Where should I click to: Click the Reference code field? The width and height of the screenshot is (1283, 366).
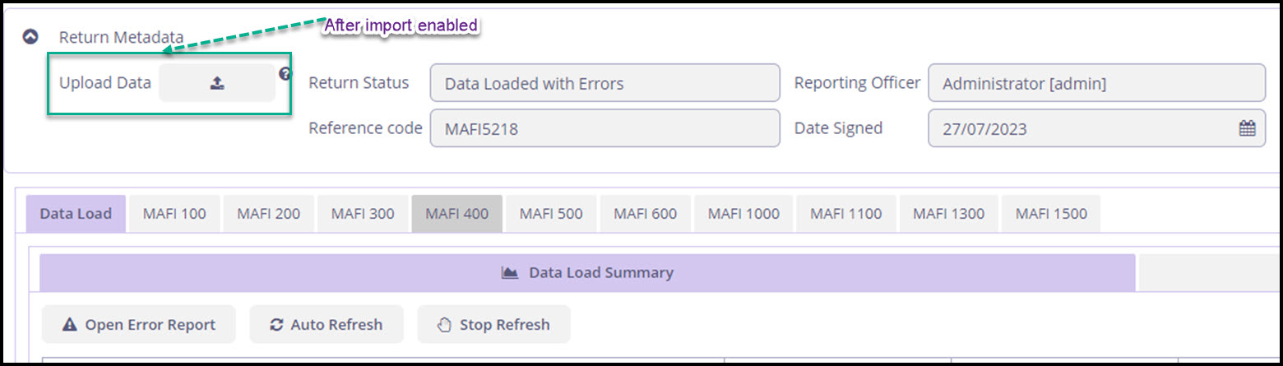604,128
